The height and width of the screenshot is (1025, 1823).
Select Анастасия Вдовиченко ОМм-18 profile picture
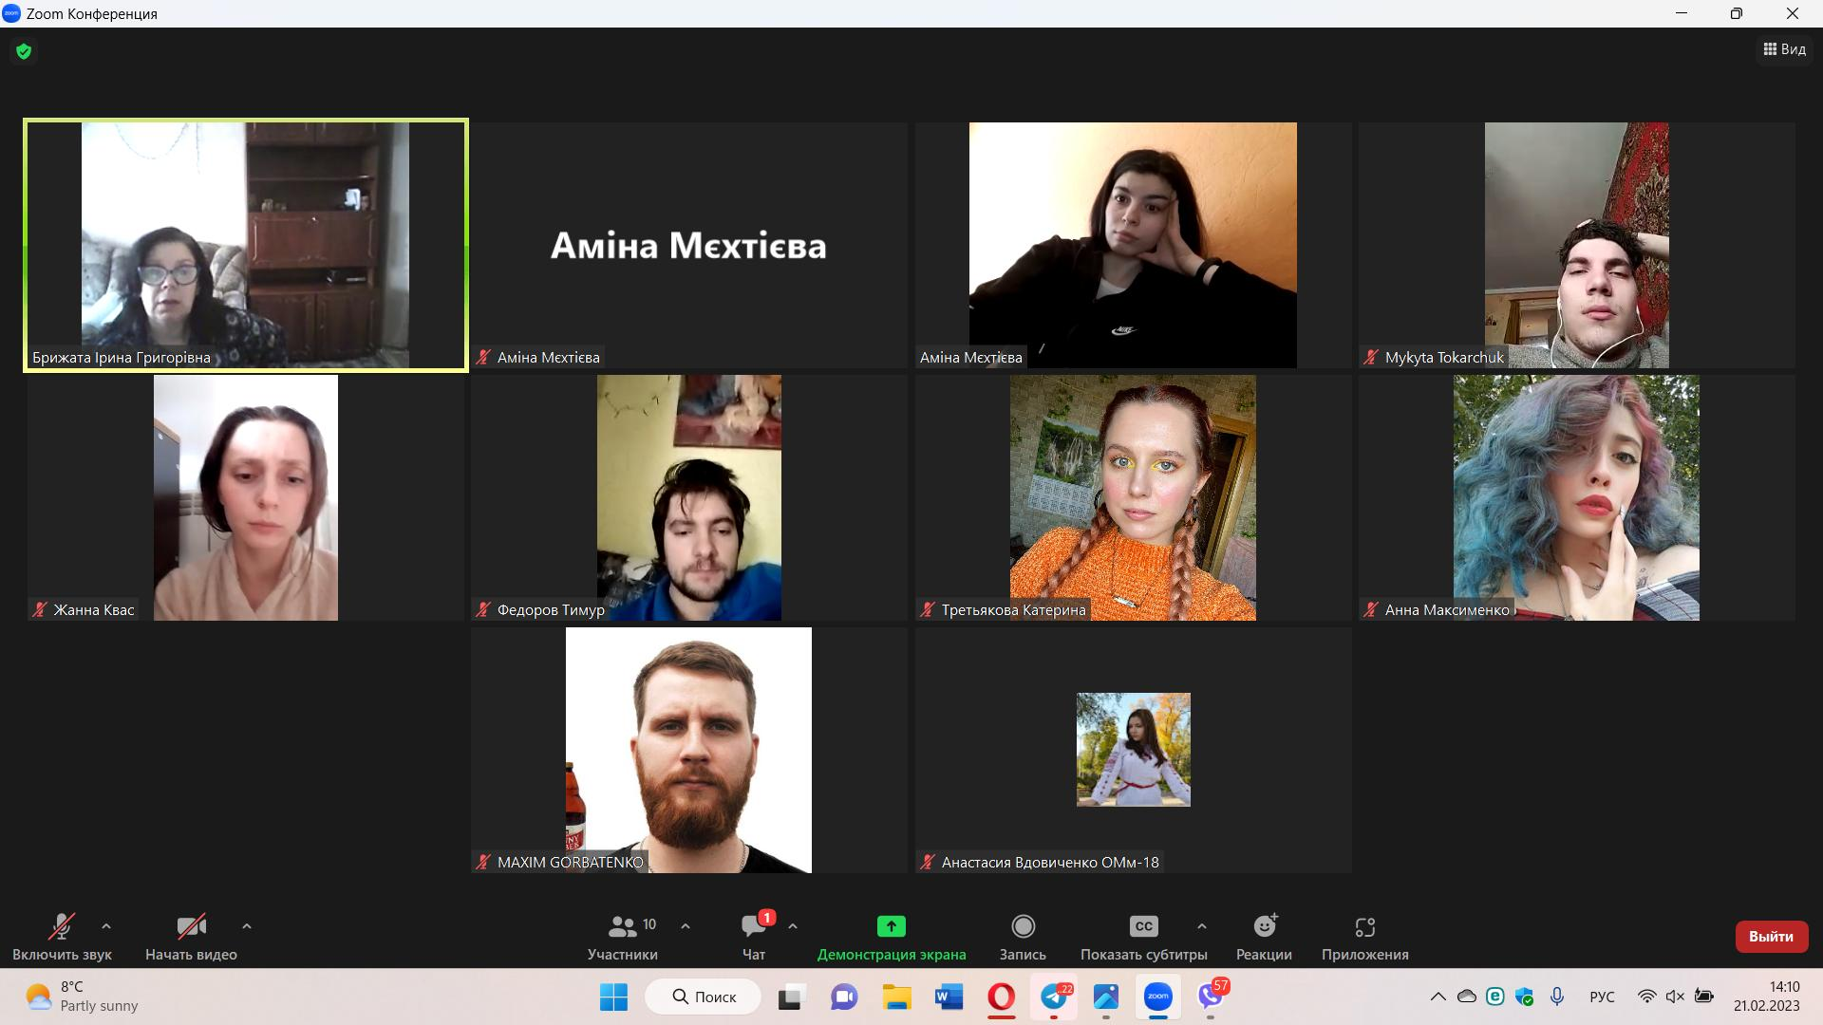point(1133,750)
